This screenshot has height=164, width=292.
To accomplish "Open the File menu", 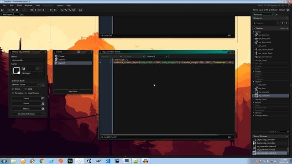I will [4, 5].
